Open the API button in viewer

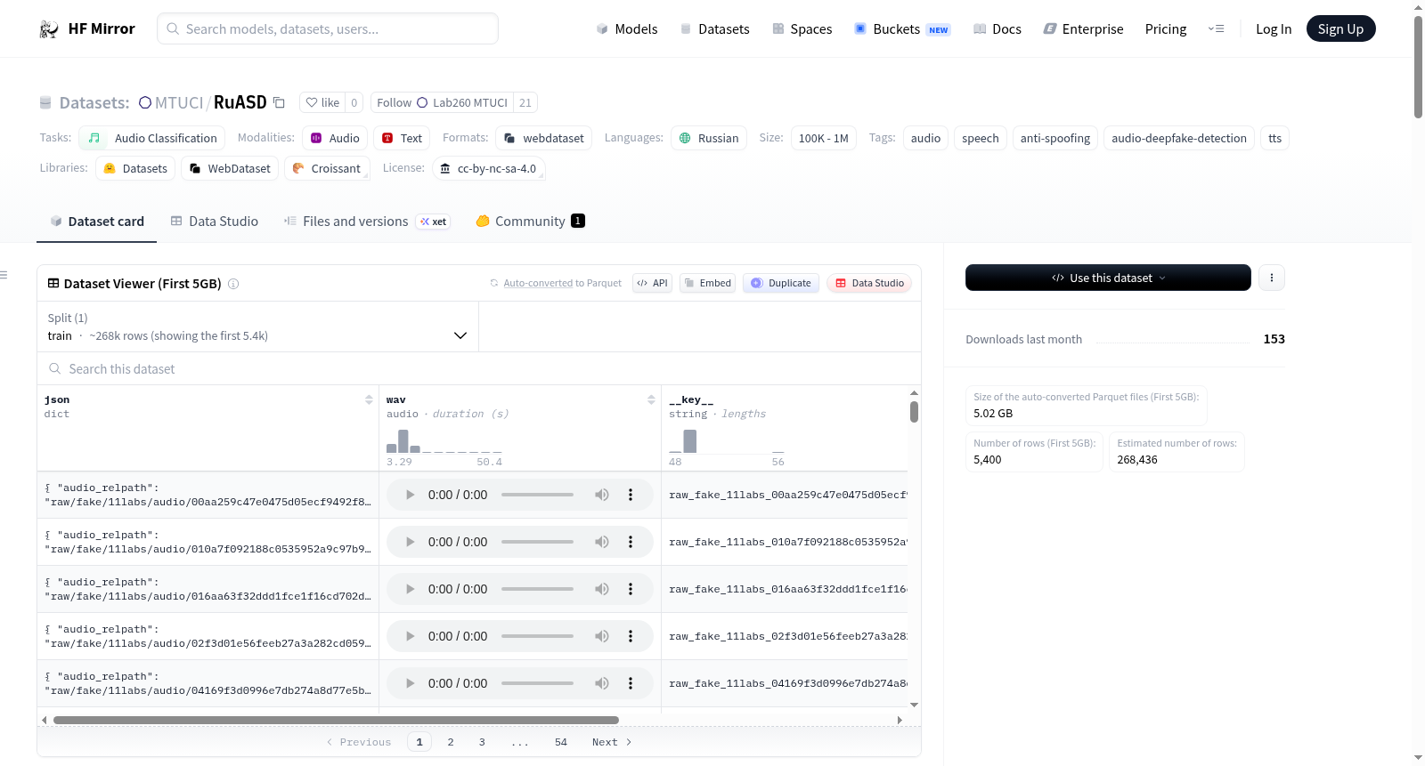coord(652,283)
